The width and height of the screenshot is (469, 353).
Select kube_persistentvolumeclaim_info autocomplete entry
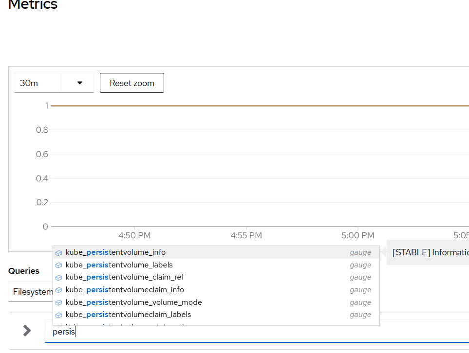pyautogui.click(x=125, y=290)
